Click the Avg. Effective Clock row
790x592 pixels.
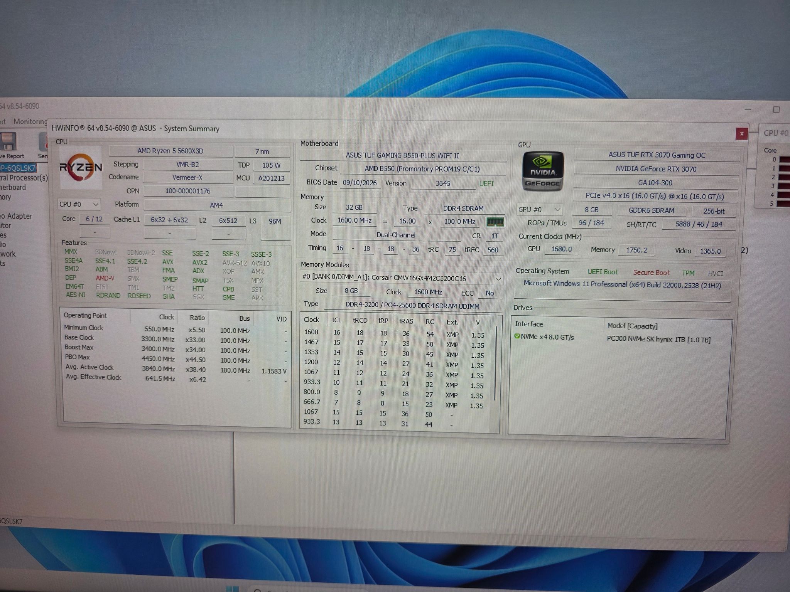click(x=176, y=378)
